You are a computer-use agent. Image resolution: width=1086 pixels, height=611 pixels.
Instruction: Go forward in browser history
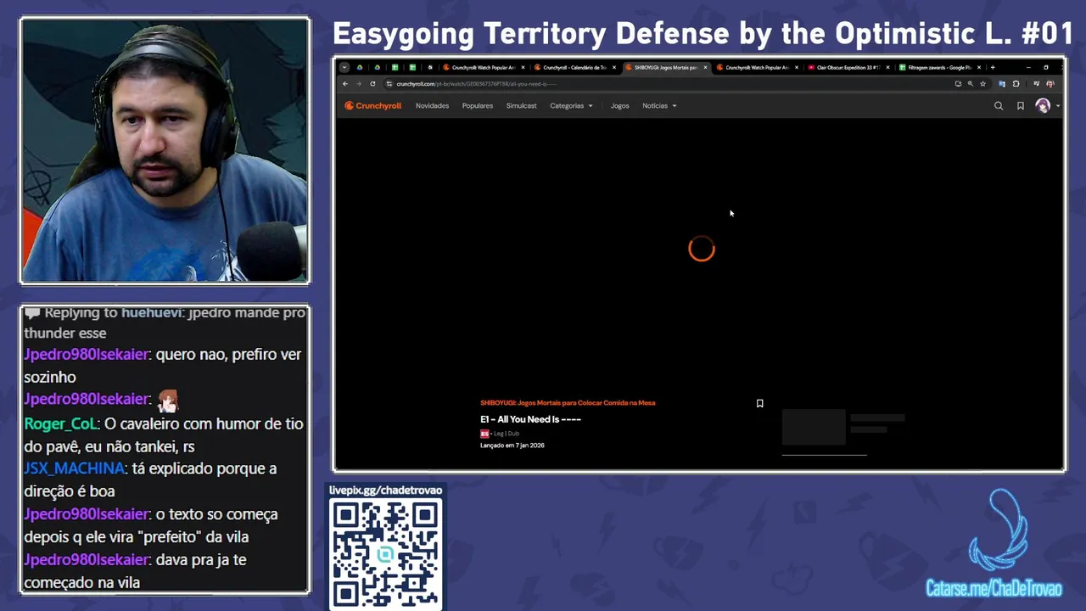[359, 84]
